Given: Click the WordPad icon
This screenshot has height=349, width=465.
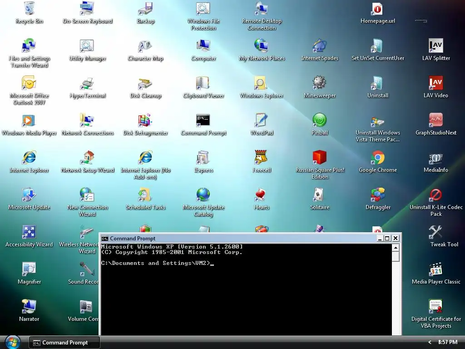Looking at the screenshot, I should coord(262,120).
